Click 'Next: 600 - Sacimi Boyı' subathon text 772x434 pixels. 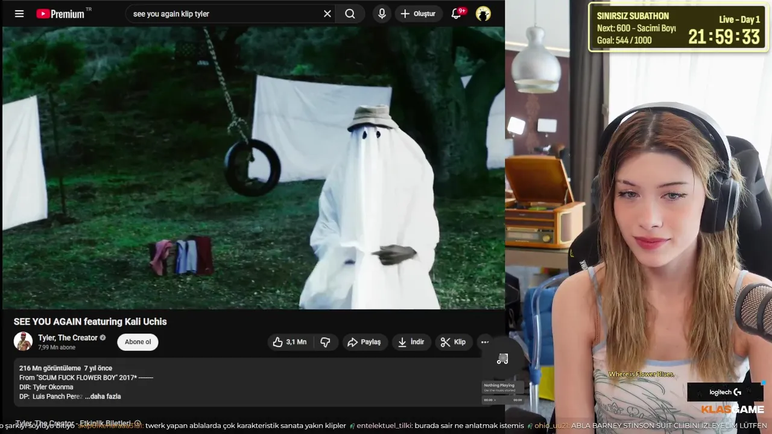pyautogui.click(x=636, y=28)
